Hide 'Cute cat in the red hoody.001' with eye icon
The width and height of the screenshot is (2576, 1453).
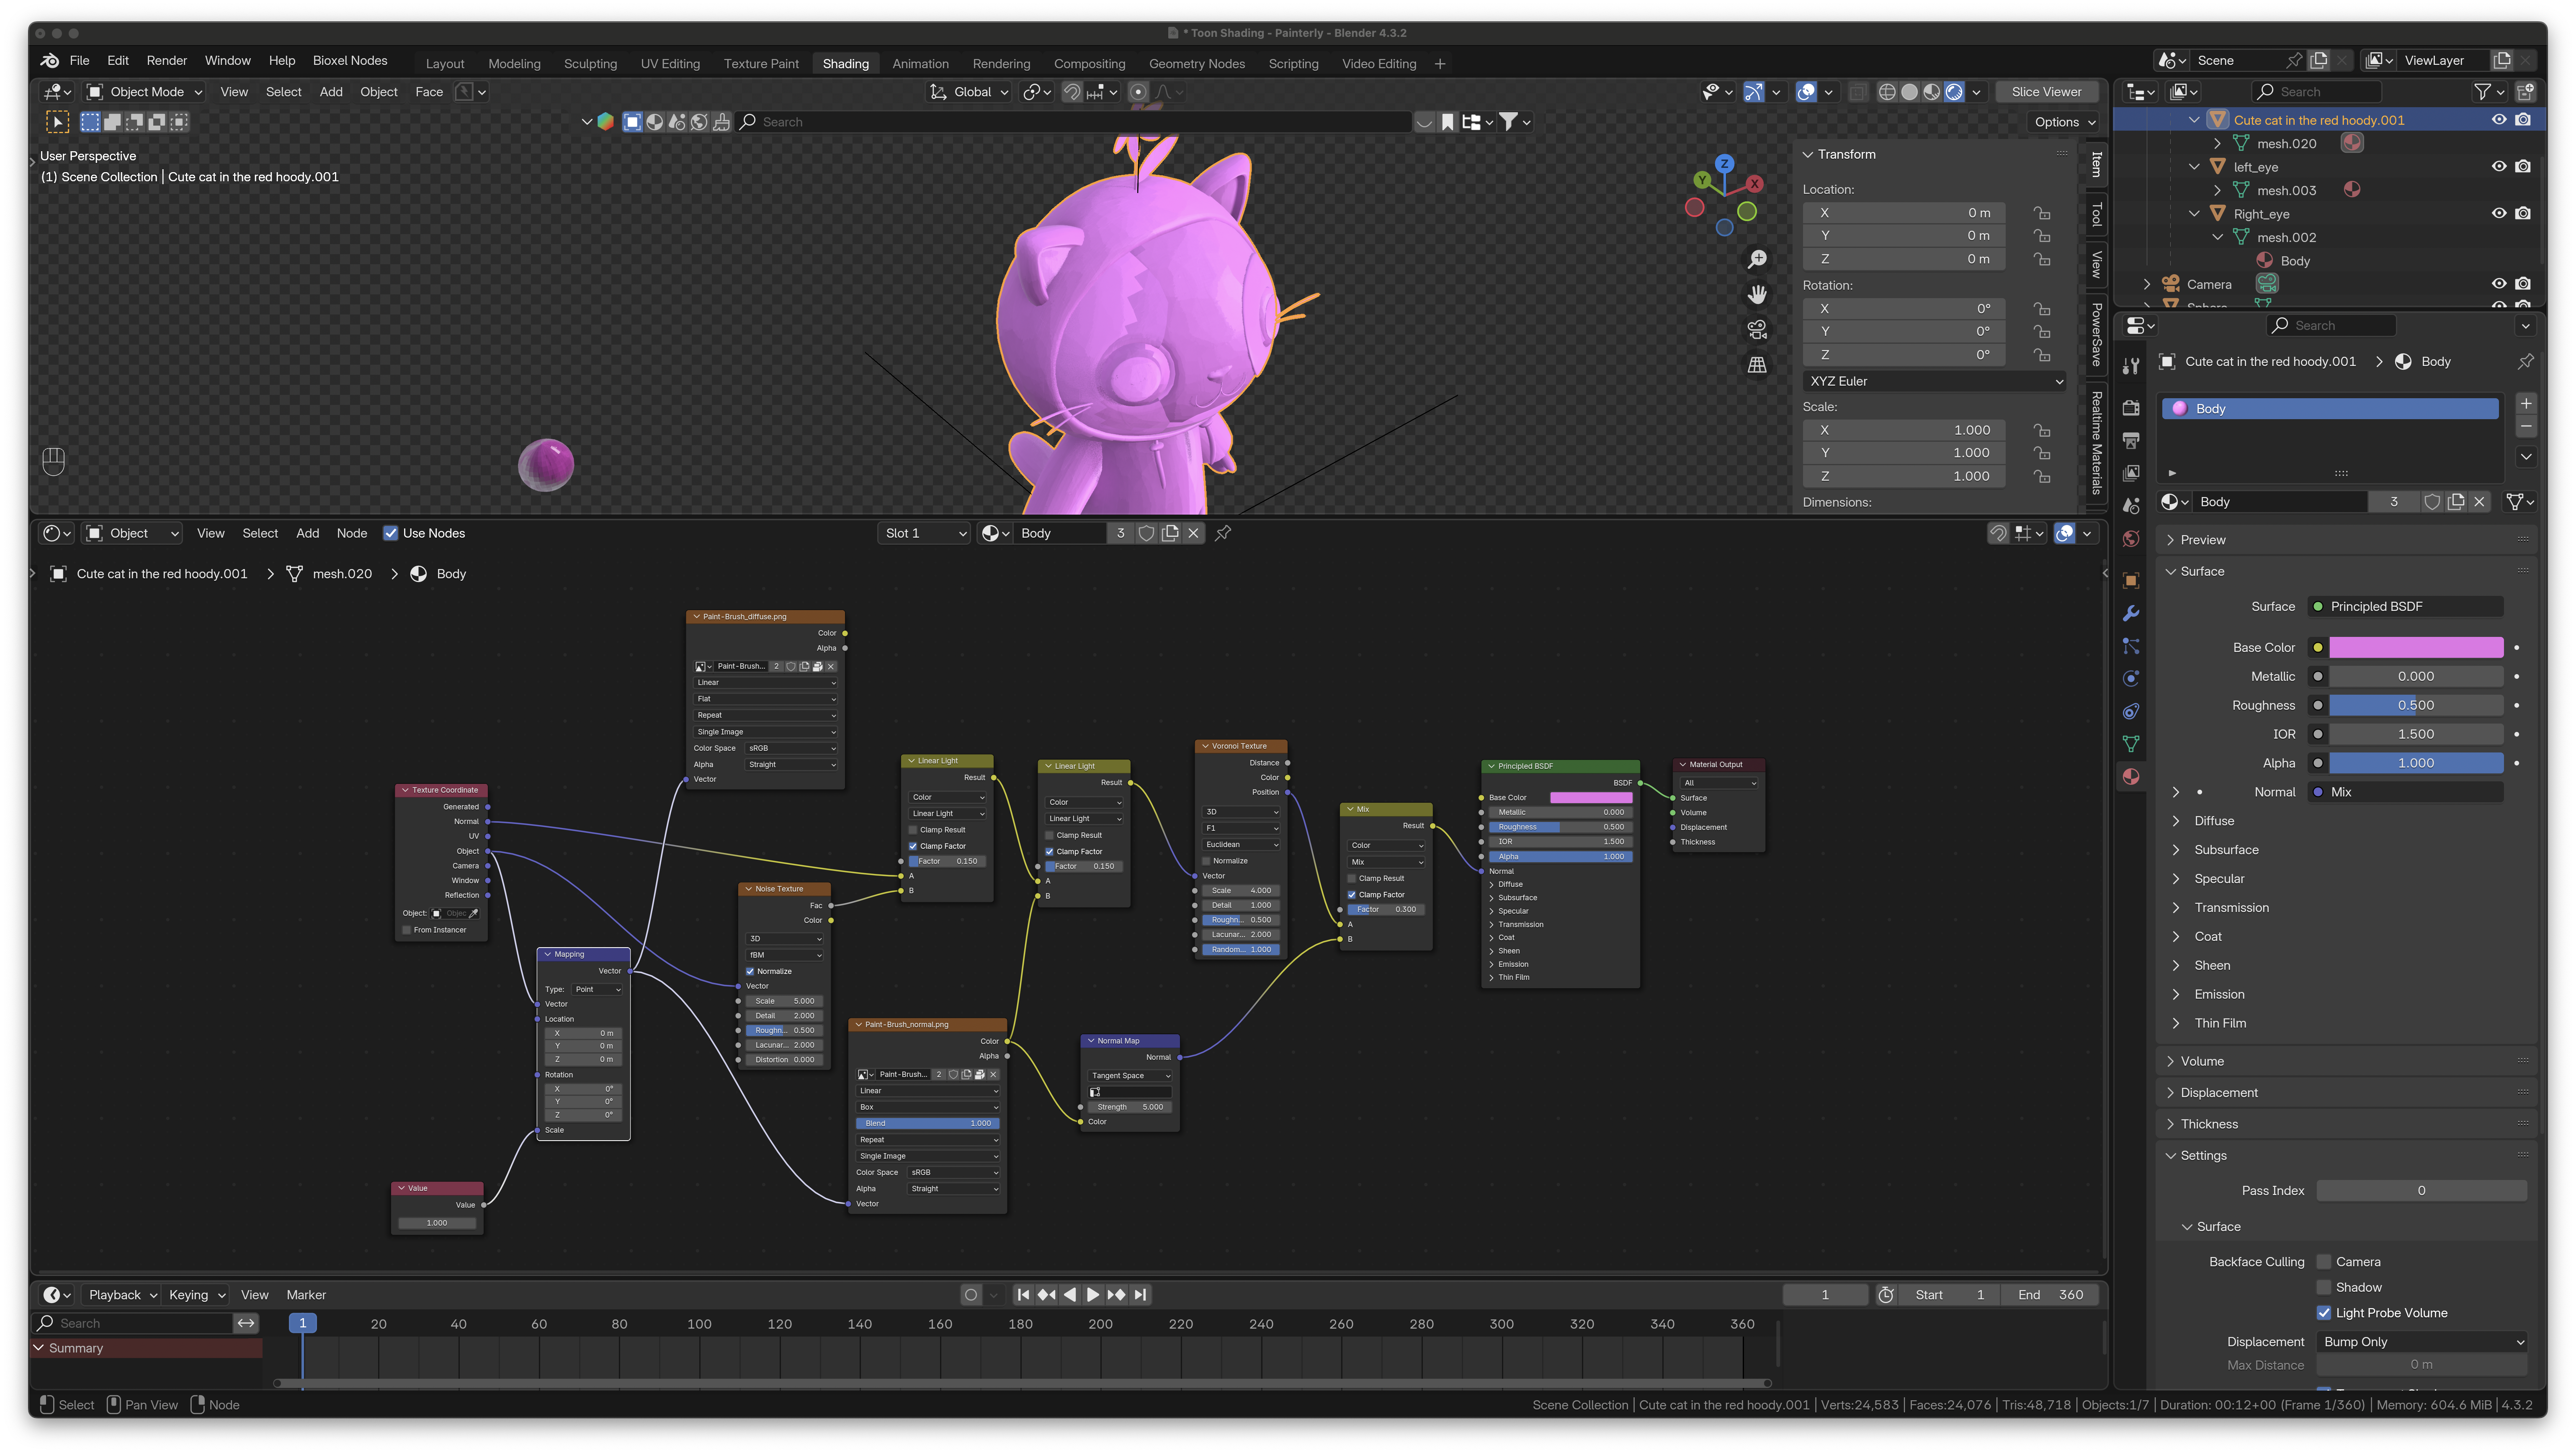[2499, 120]
